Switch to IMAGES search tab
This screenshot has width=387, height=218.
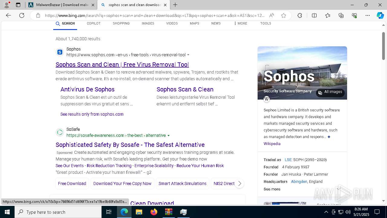(x=148, y=24)
